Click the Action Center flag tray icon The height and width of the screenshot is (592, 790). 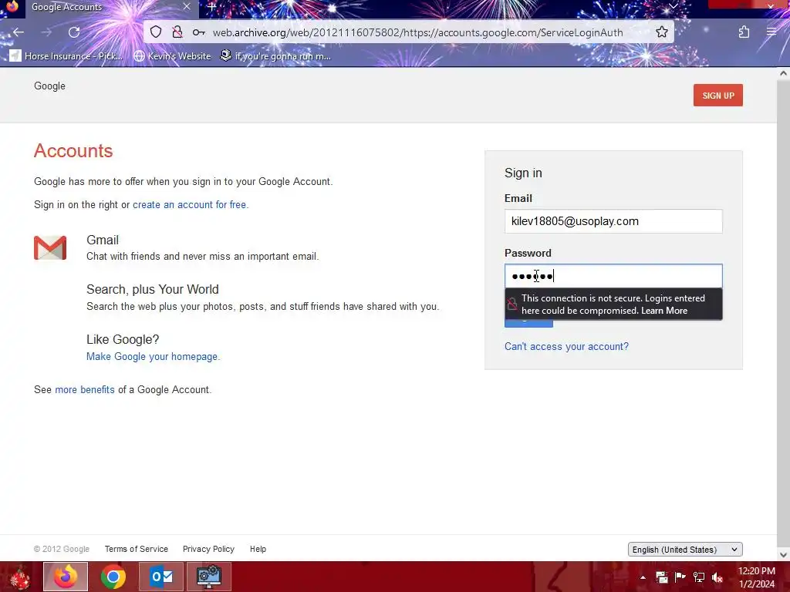680,577
